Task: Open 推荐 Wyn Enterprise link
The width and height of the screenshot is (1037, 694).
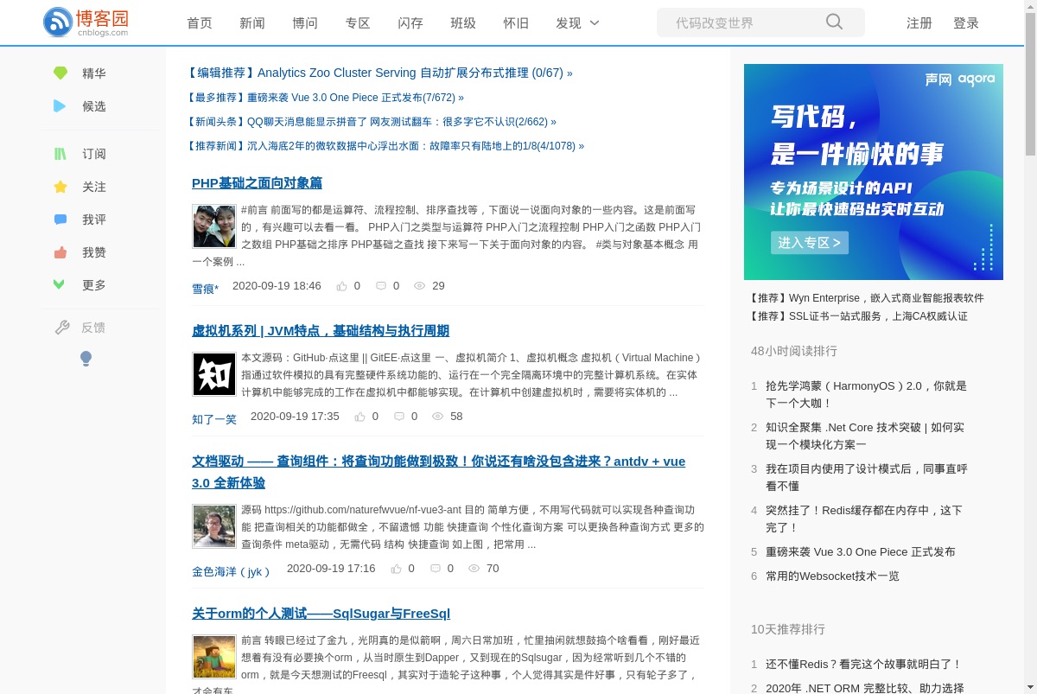Action: 867,298
